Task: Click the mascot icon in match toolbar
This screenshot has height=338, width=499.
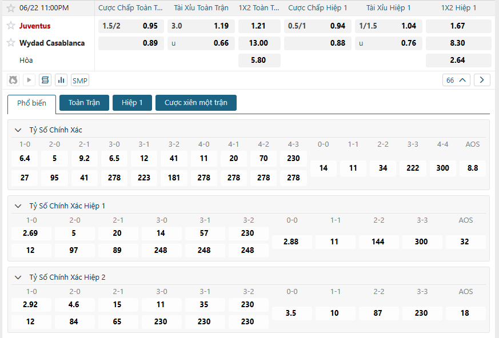Action: 13,81
